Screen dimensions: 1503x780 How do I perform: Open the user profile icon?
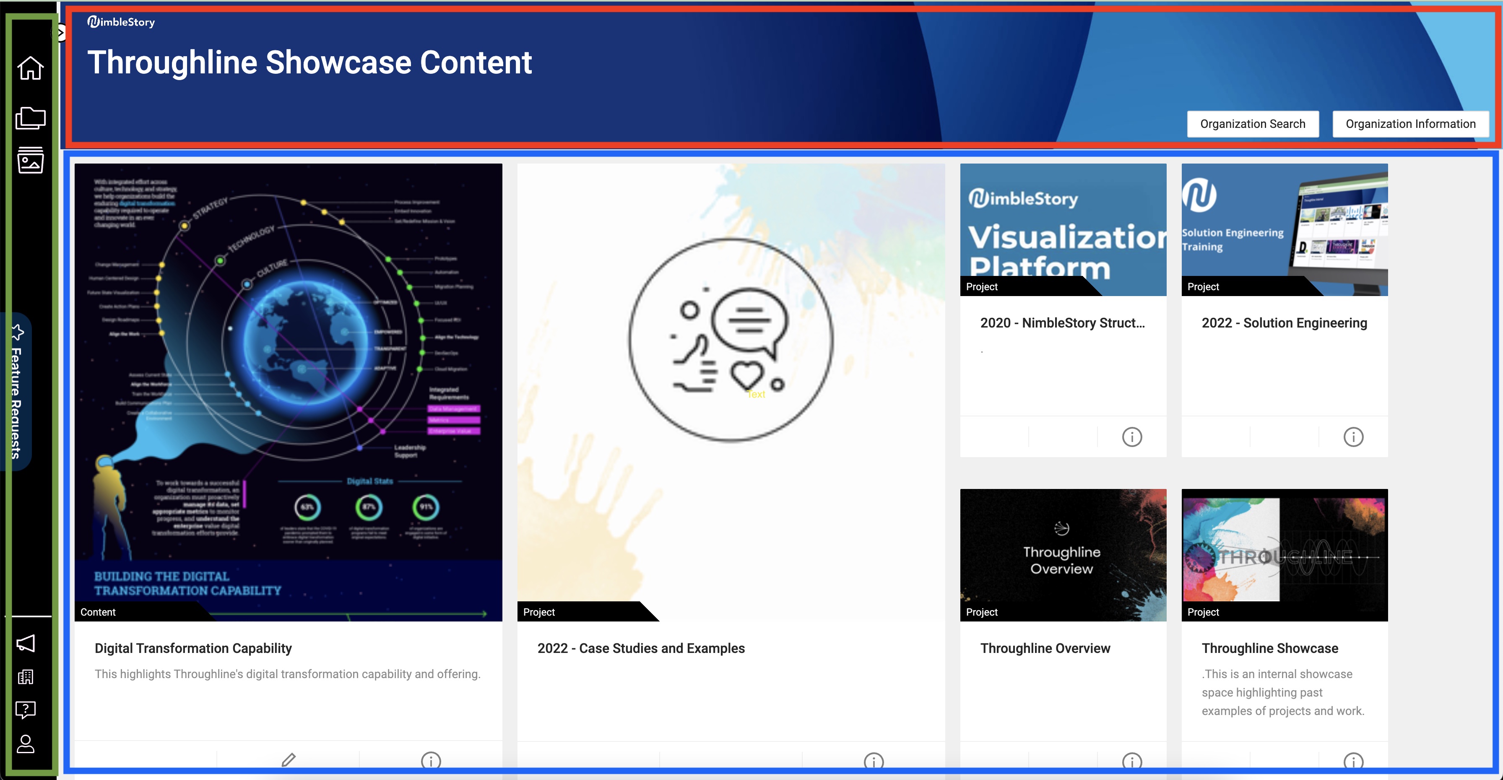coord(26,744)
